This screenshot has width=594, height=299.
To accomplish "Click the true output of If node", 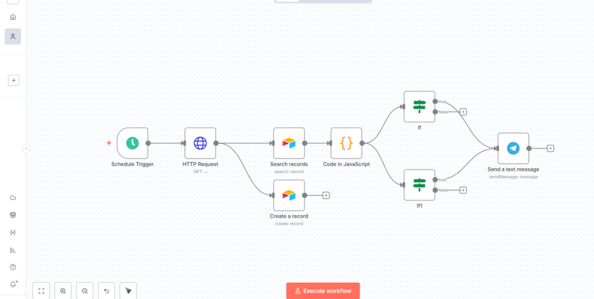I will click(435, 101).
